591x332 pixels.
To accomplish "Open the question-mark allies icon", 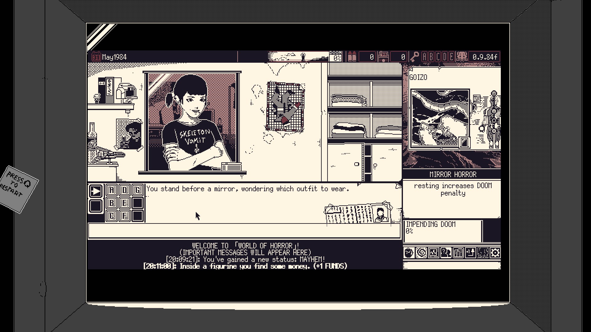I will coord(446,253).
